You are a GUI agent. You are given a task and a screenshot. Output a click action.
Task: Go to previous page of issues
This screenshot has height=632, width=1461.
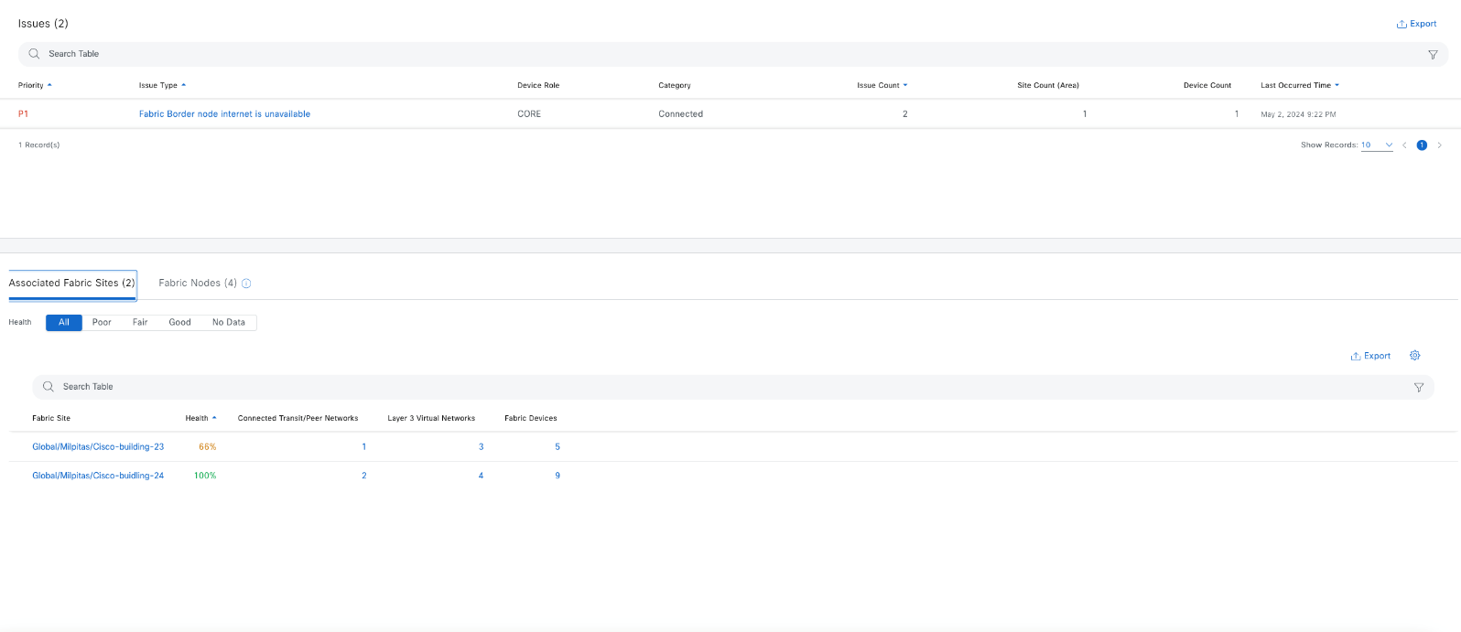click(x=1404, y=145)
